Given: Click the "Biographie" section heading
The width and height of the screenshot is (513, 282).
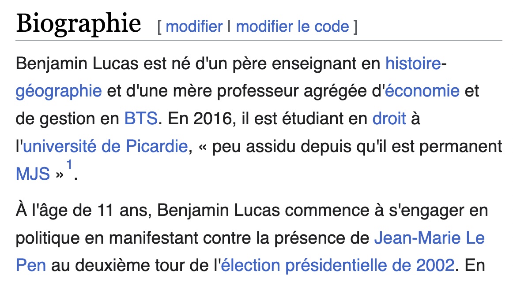Looking at the screenshot, I should tap(79, 23).
